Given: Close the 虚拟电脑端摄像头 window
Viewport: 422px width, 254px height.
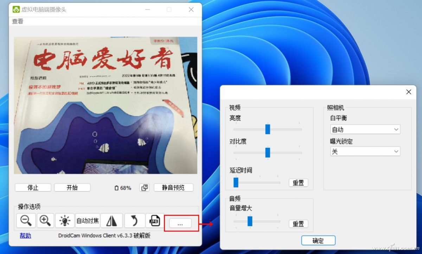Looking at the screenshot, I should point(191,9).
